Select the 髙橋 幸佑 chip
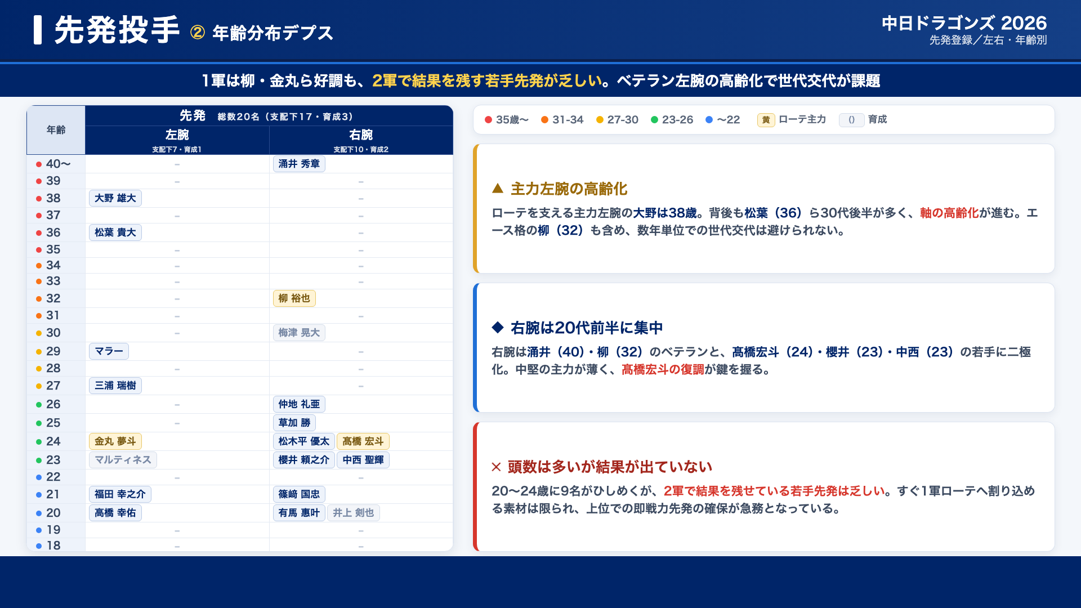This screenshot has height=608, width=1081. click(115, 513)
